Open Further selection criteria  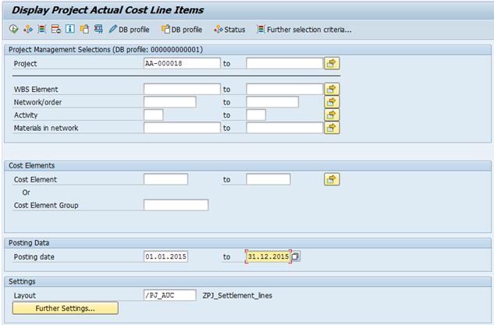coord(304,30)
